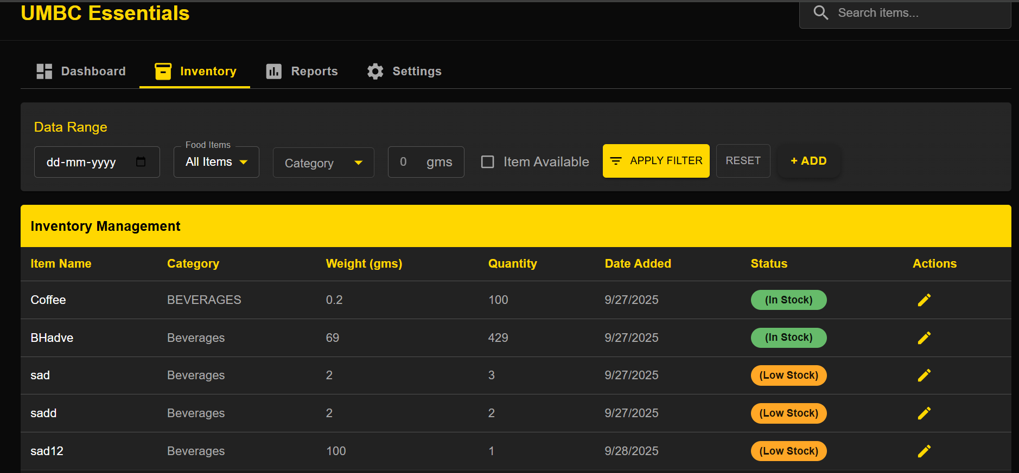Click the search magnifier icon
Screen dimensions: 1019x473
[821, 12]
